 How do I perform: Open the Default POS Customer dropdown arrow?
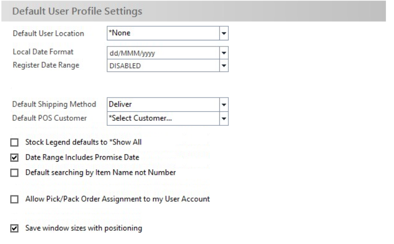click(224, 118)
